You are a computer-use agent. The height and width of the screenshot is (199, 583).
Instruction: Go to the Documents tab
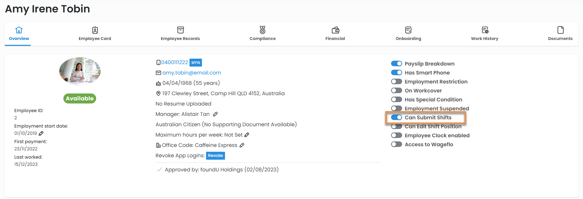pyautogui.click(x=560, y=34)
